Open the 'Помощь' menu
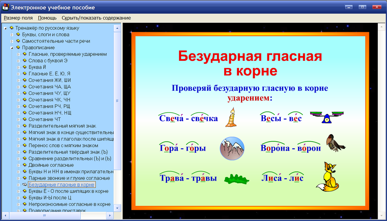 47,18
